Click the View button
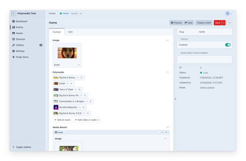The width and height of the screenshot is (246, 161). 189,23
